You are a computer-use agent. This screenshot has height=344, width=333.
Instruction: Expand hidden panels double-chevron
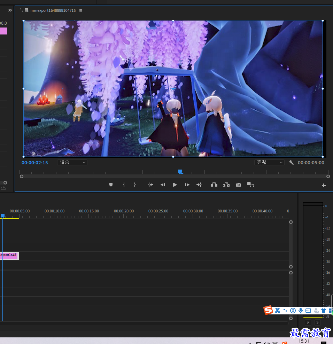click(10, 10)
